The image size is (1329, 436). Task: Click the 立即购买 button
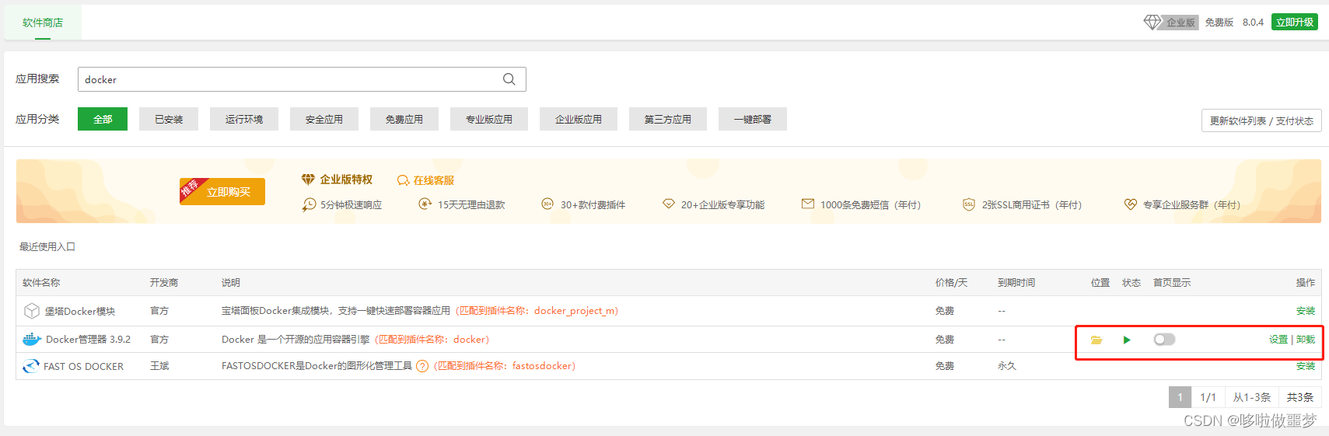[x=222, y=191]
